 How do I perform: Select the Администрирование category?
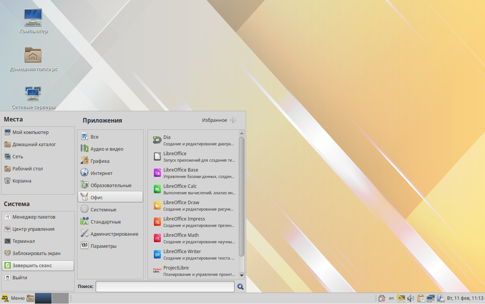coord(110,234)
